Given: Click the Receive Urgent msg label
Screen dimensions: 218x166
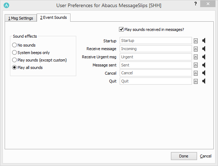Looking at the screenshot, I should coord(99,57).
